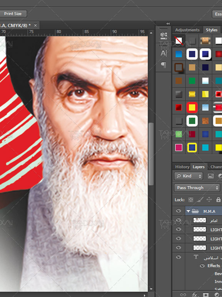This screenshot has width=222, height=297.
Task: Filter layers by pixel layers icon
Action: (x=211, y=176)
